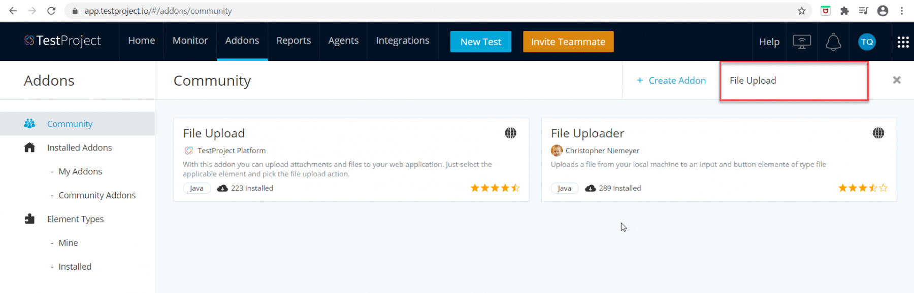
Task: Clear the search with the X icon
Action: pos(897,80)
